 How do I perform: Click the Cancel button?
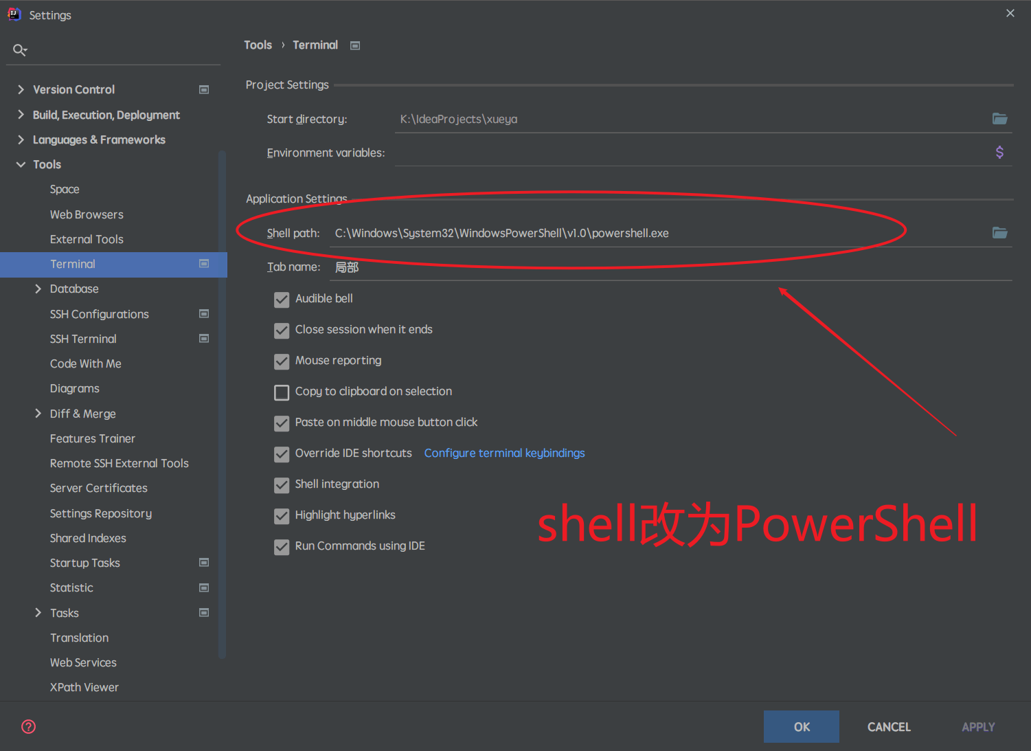click(888, 727)
